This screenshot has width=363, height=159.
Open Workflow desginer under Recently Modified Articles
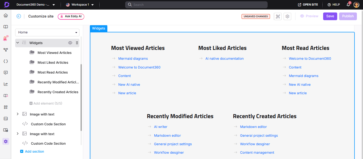pos(169,153)
